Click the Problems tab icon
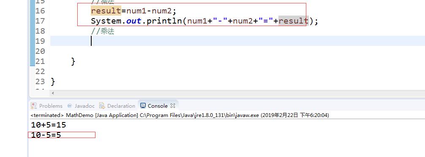This screenshot has height=157, width=425. click(34, 106)
